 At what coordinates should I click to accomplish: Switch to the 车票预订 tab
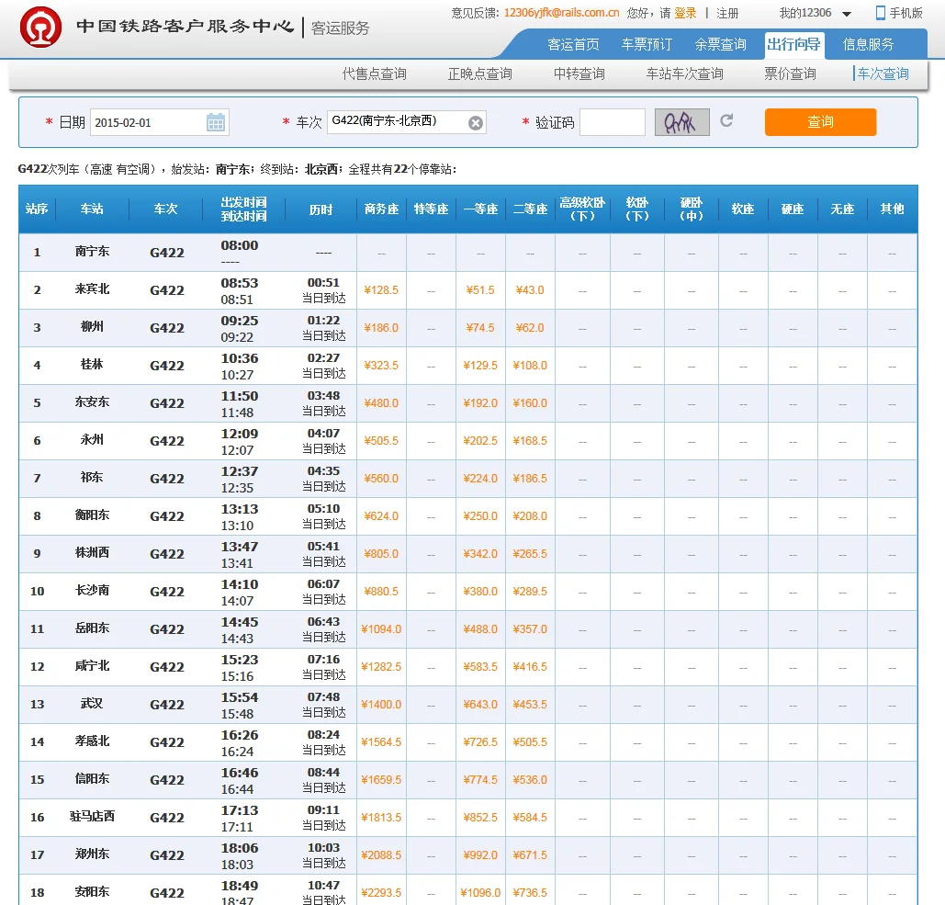point(647,44)
